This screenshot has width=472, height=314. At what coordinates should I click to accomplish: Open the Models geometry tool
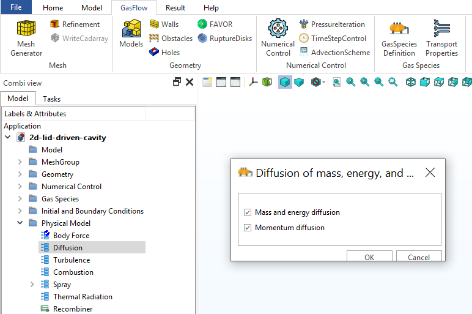pyautogui.click(x=131, y=34)
